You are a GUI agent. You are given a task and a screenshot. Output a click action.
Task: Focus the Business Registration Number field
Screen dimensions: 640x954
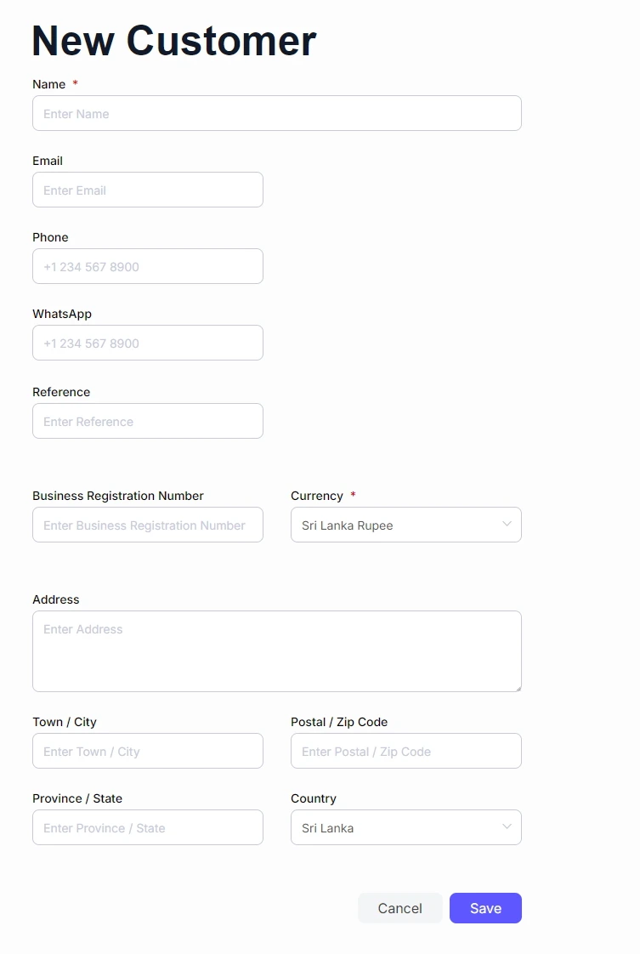coord(147,525)
